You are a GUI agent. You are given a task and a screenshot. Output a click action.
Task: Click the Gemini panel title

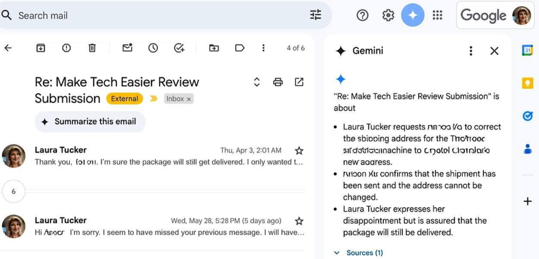pos(367,51)
